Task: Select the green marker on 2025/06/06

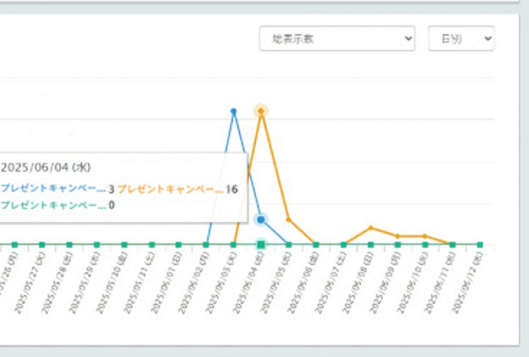Action: (x=316, y=245)
